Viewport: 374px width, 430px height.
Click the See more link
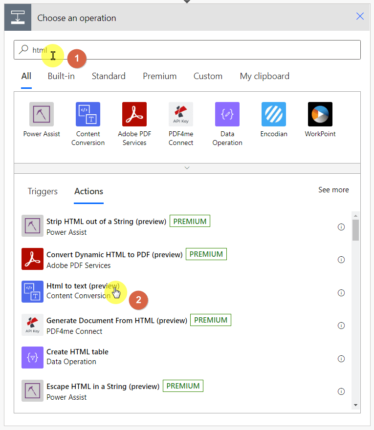click(333, 190)
